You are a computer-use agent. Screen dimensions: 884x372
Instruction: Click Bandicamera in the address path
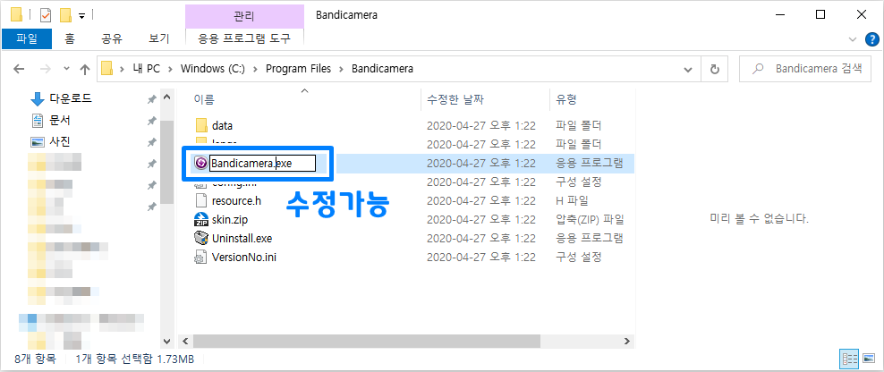(382, 69)
